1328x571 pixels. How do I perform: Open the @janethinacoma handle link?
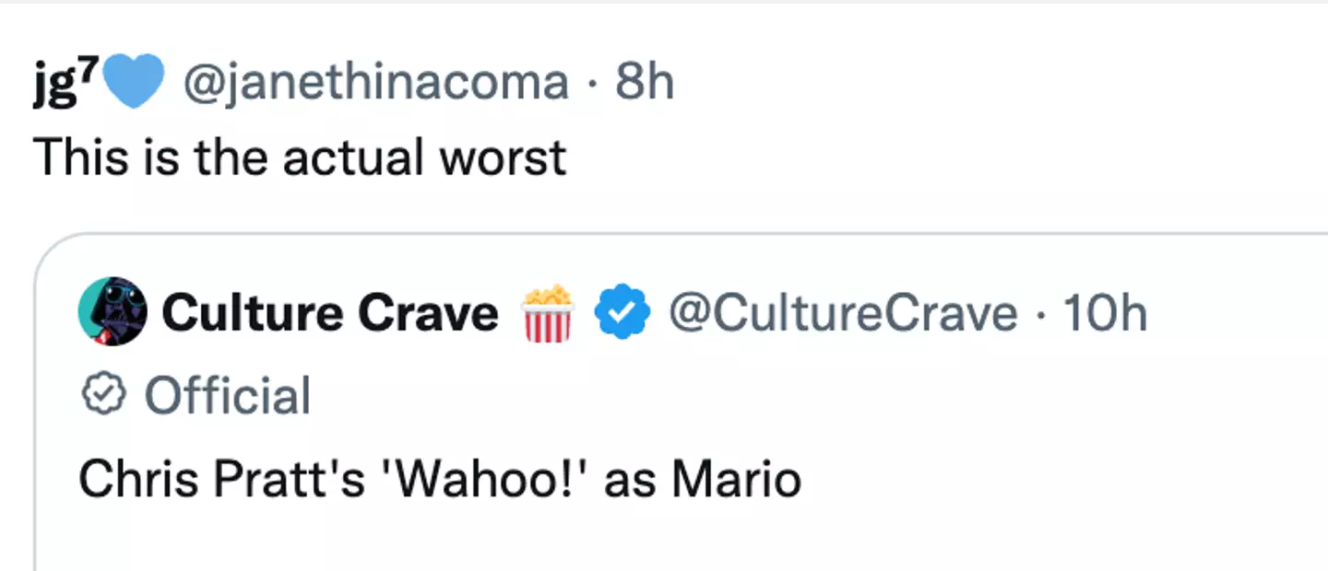coord(375,83)
